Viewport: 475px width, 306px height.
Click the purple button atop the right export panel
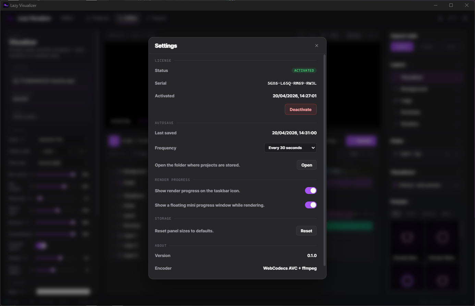(x=402, y=47)
